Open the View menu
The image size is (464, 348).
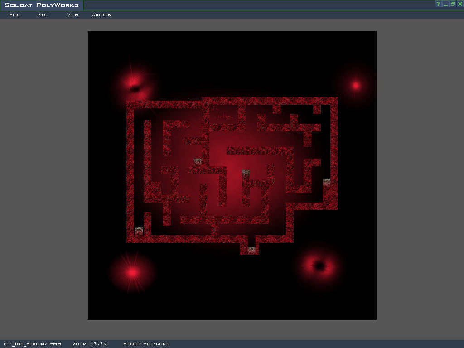coord(72,15)
